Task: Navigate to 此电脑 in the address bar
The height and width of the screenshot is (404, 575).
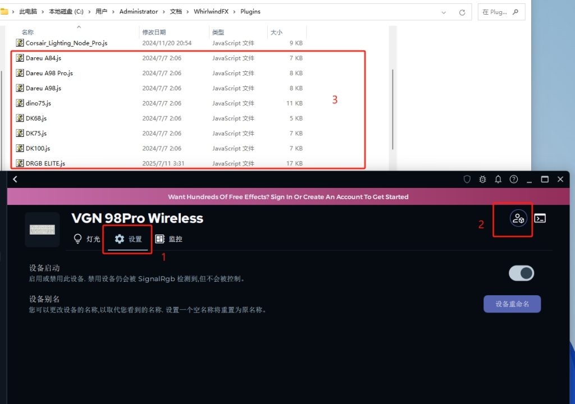Action: tap(28, 12)
